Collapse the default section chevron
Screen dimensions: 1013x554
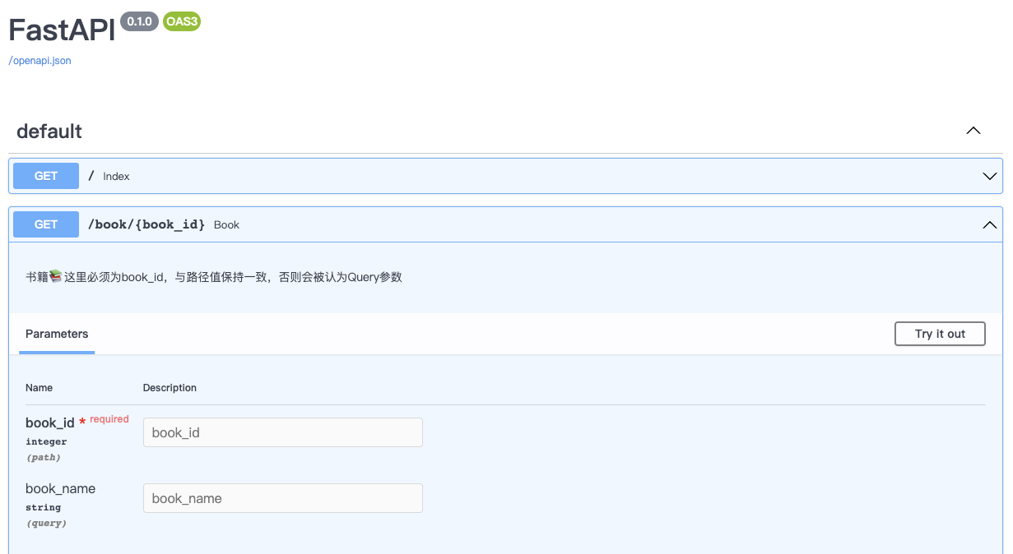coord(974,131)
